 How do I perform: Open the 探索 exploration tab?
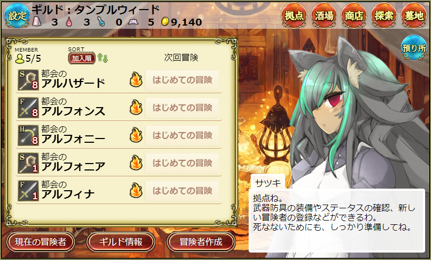click(x=384, y=15)
